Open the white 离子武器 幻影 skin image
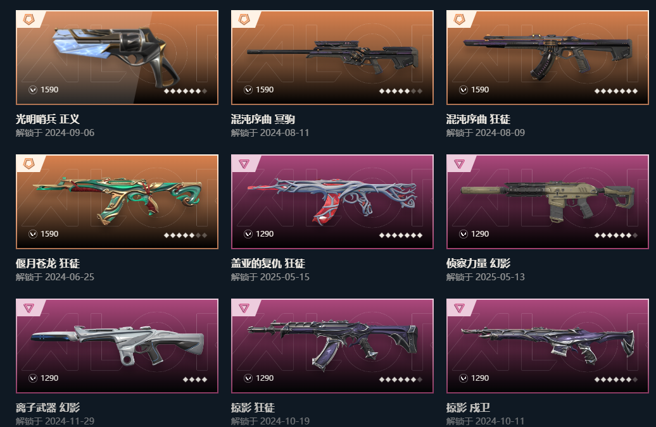Image resolution: width=656 pixels, height=427 pixels. (117, 346)
